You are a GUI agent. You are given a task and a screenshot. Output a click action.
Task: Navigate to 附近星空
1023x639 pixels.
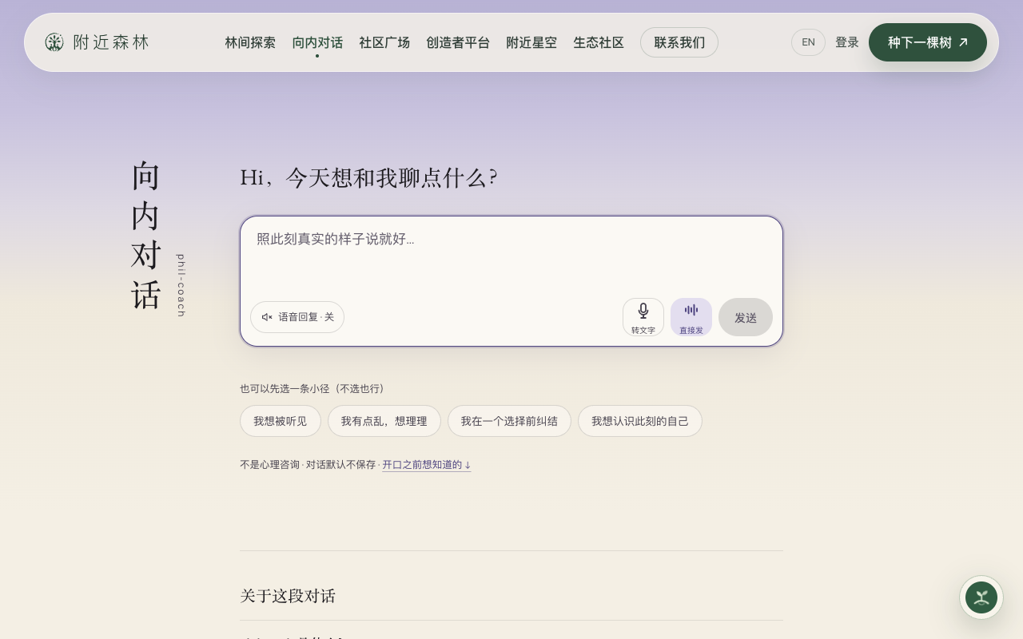531,42
